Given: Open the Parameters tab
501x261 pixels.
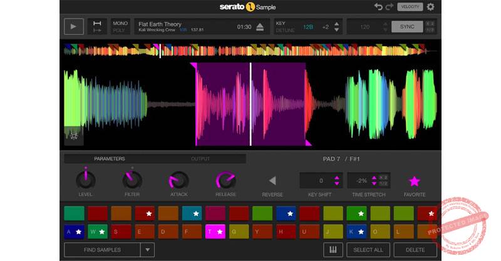Looking at the screenshot, I should pos(109,159).
